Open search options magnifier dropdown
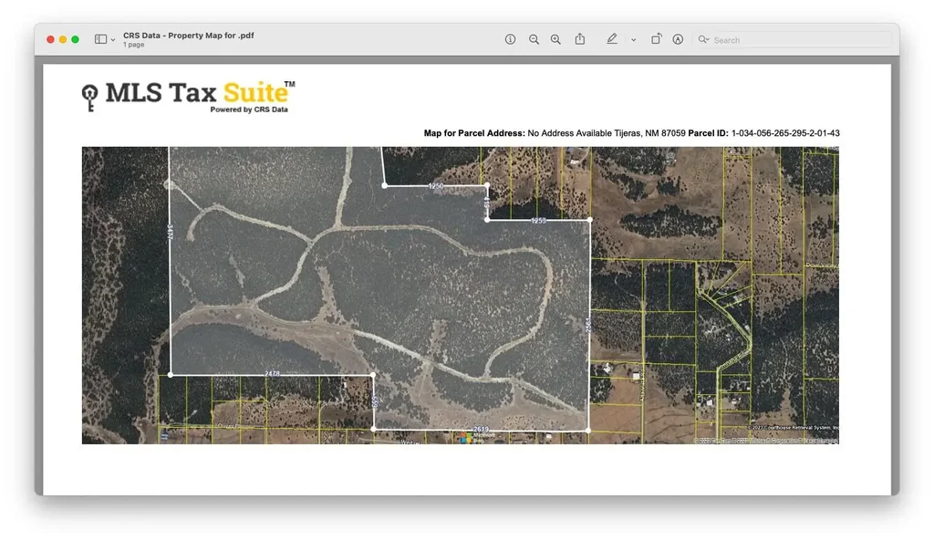 click(703, 39)
